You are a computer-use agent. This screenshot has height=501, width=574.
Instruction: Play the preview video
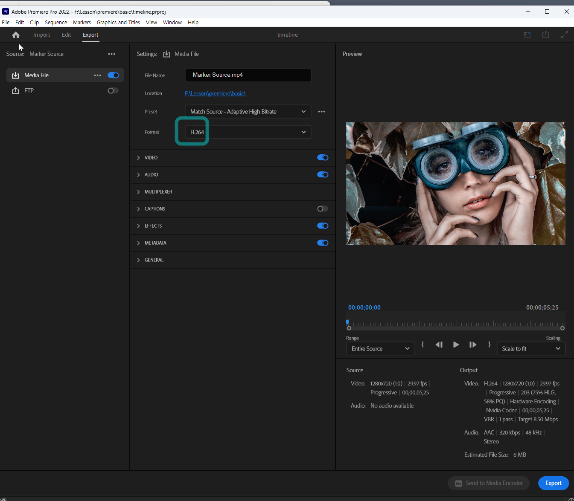click(x=456, y=345)
